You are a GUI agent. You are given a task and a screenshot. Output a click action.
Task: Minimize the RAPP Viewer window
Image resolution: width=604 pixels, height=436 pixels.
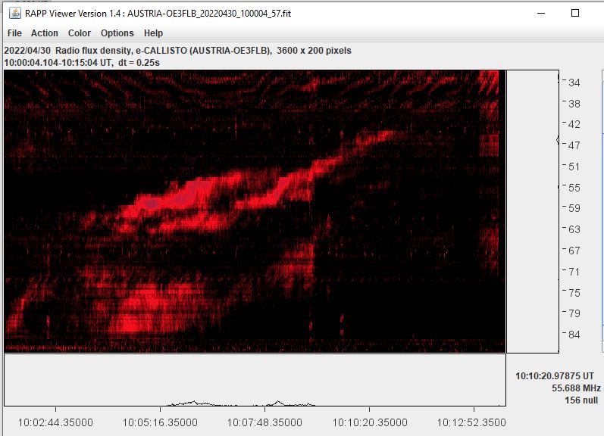[x=541, y=13]
